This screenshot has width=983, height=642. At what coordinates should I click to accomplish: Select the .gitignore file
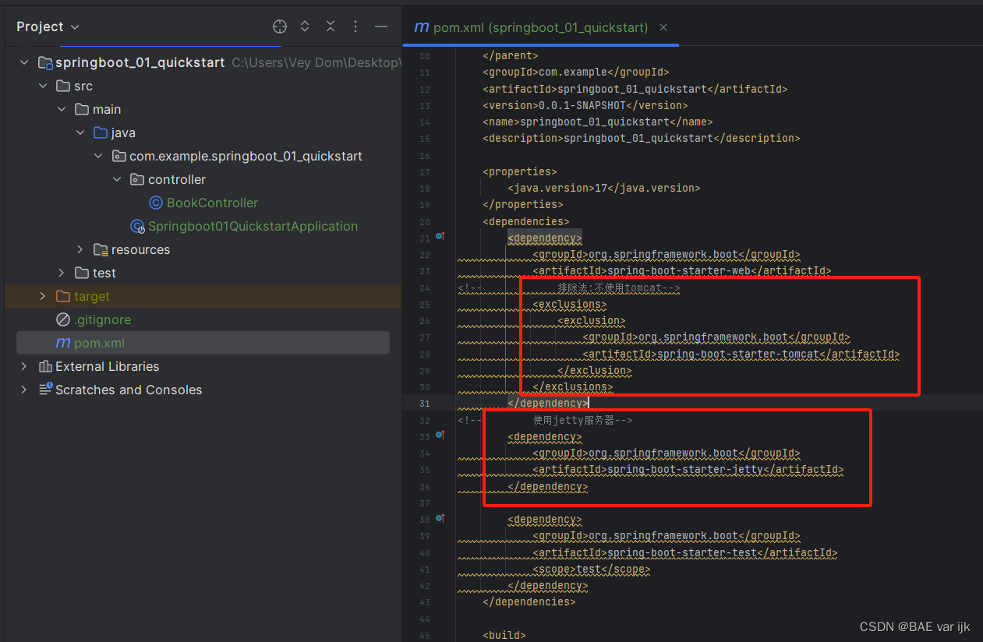[102, 319]
